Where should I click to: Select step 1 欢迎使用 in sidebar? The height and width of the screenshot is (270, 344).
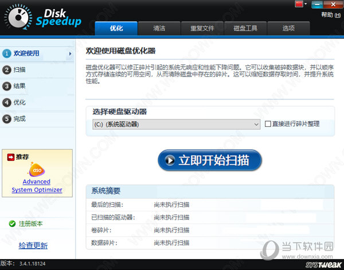[x=37, y=53]
